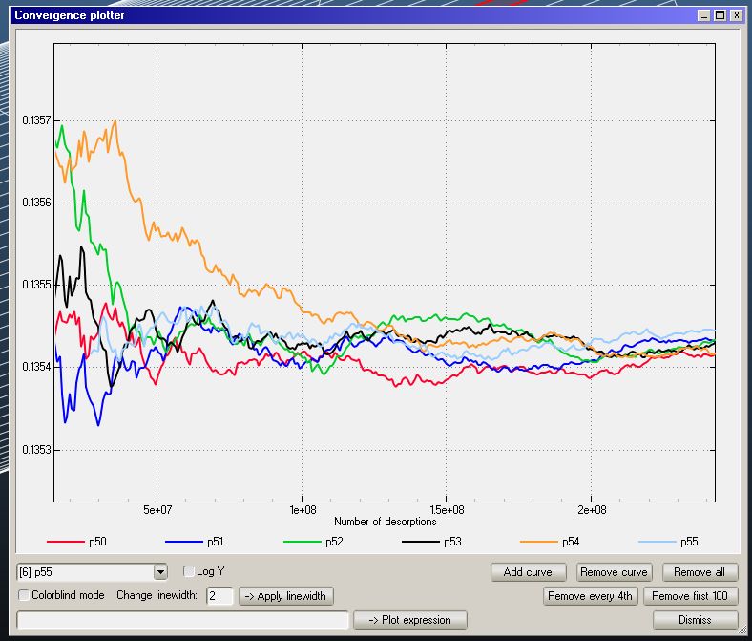Viewport: 752px width, 641px height.
Task: Click the 1e+08 x-axis tick label
Action: point(303,510)
